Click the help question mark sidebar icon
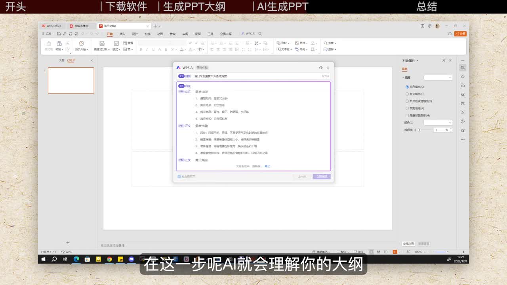The height and width of the screenshot is (285, 507). (x=463, y=122)
